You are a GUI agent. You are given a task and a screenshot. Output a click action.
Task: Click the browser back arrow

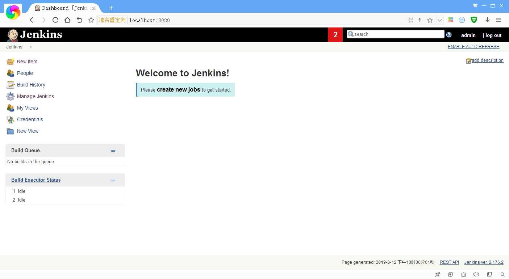32,20
